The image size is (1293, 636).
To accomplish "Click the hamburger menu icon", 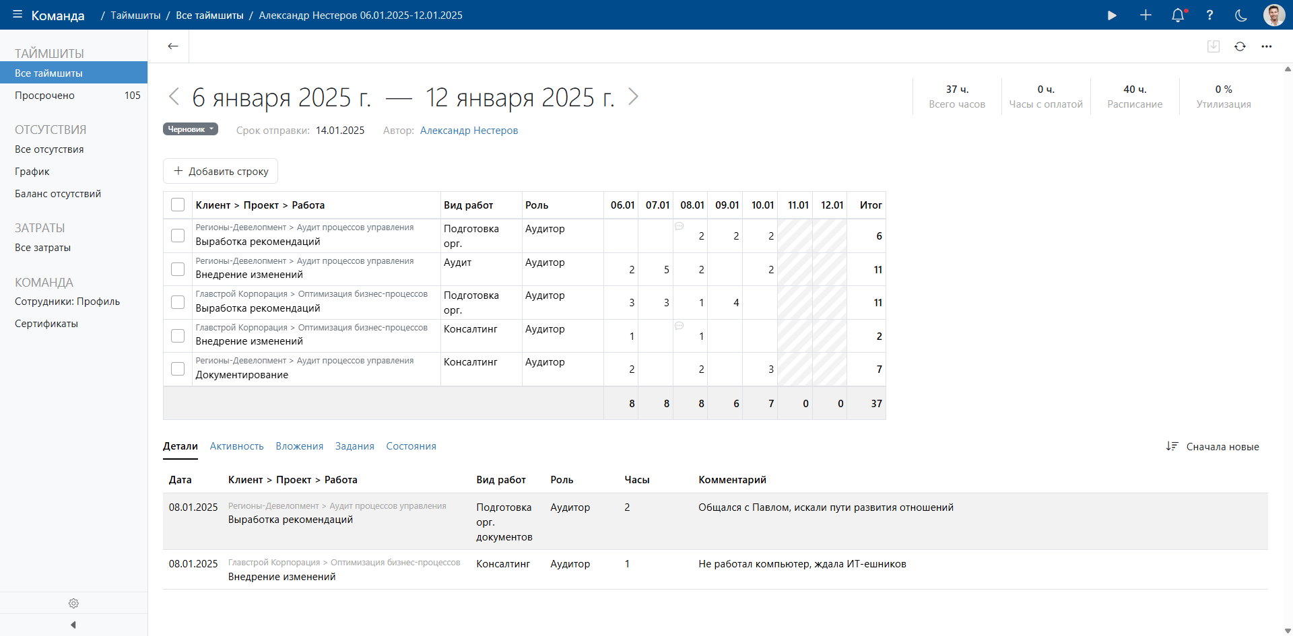I will [x=18, y=15].
